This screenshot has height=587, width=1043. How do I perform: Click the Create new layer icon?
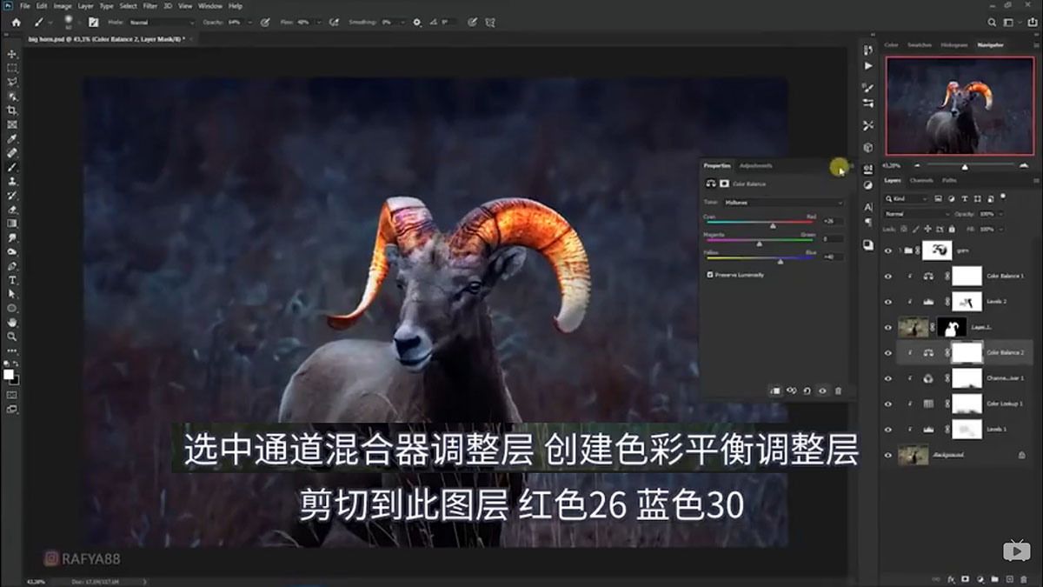(1010, 578)
